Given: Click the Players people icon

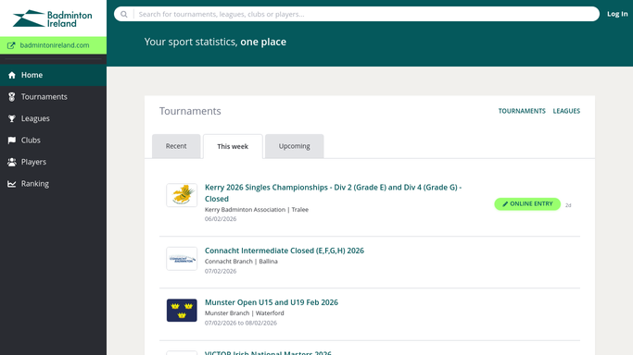Looking at the screenshot, I should point(12,162).
